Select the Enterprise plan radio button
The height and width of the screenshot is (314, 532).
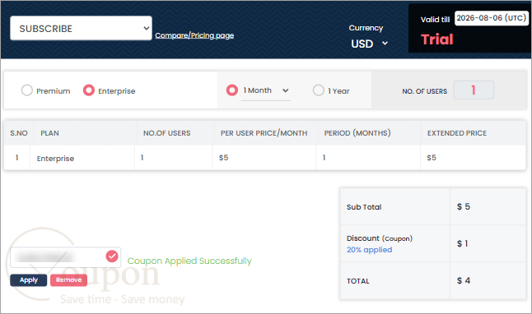[x=89, y=90]
